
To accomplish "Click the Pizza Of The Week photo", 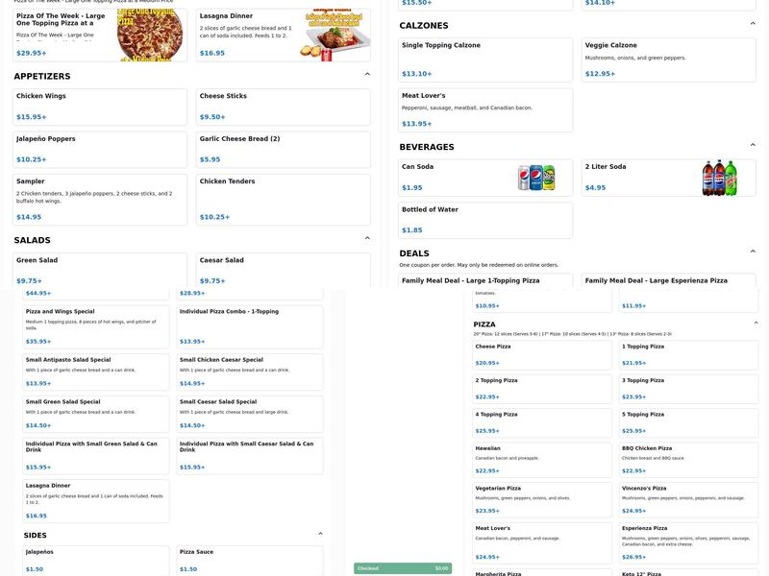I will coord(150,36).
